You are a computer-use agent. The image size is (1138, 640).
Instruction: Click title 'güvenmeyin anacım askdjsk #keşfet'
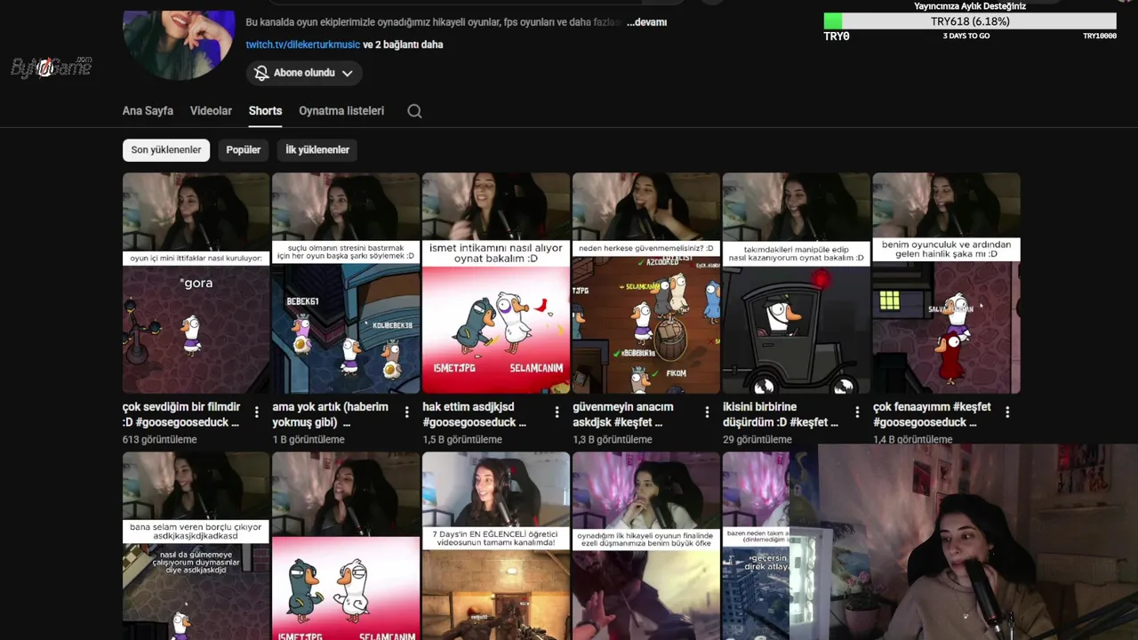click(623, 414)
